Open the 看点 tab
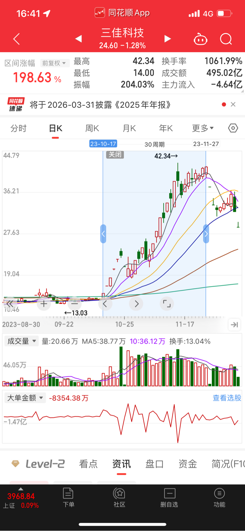Screen dimensions: 245x531 [88, 464]
